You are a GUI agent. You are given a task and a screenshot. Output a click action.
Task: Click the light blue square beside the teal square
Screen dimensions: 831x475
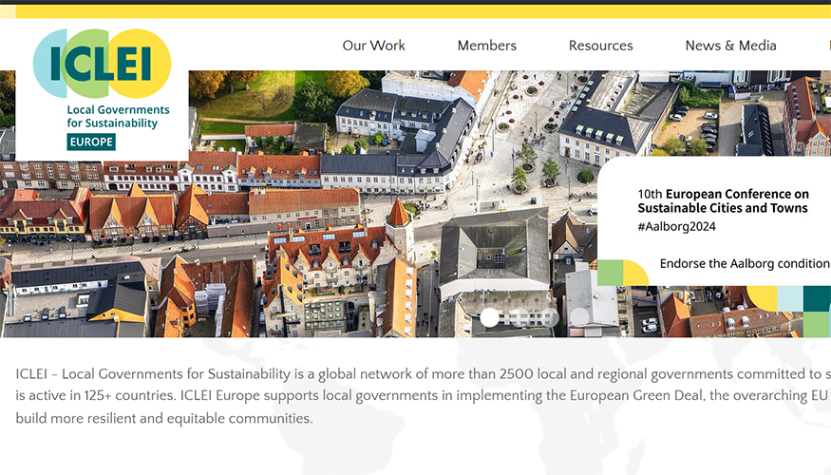[790, 298]
